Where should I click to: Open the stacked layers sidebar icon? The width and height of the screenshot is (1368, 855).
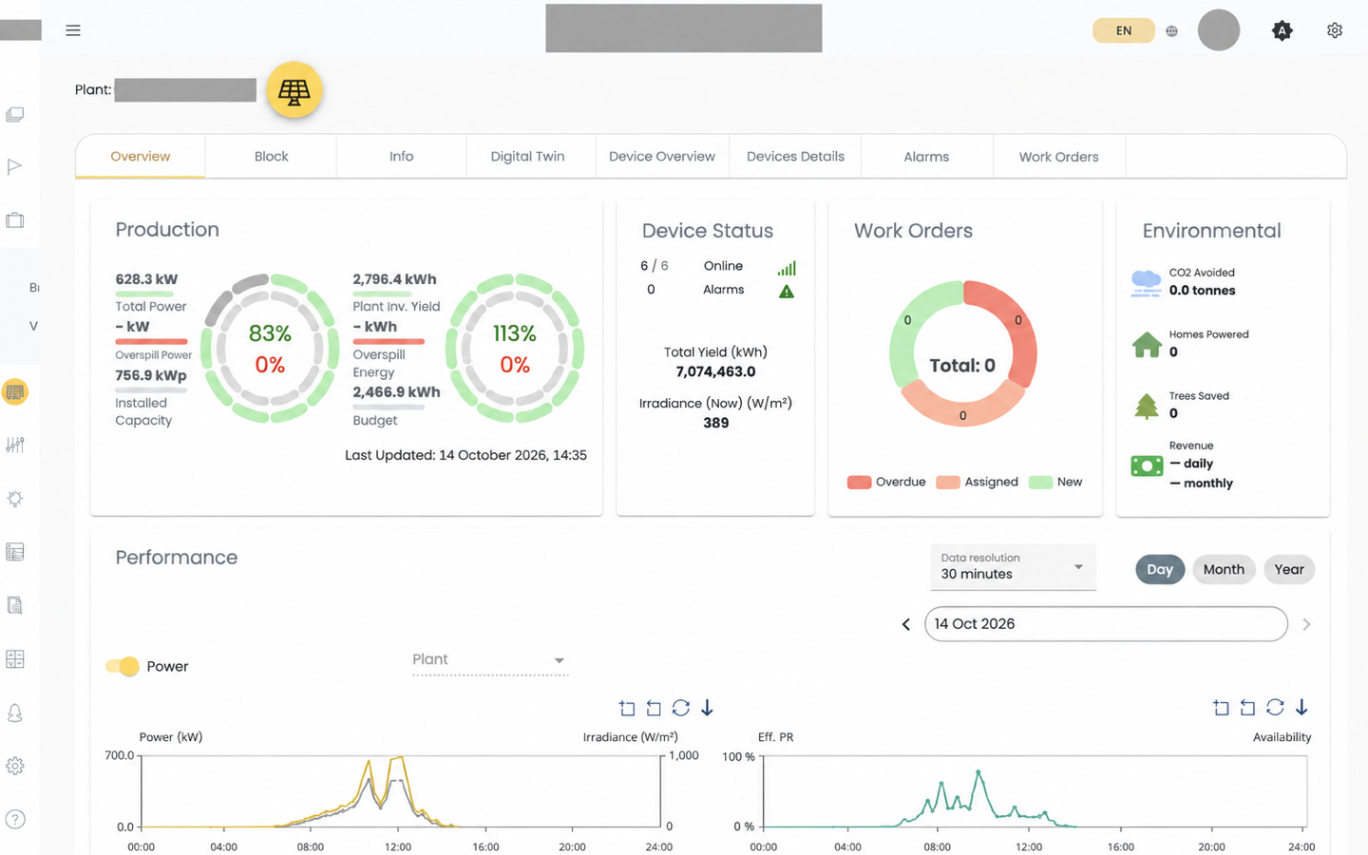pos(15,114)
